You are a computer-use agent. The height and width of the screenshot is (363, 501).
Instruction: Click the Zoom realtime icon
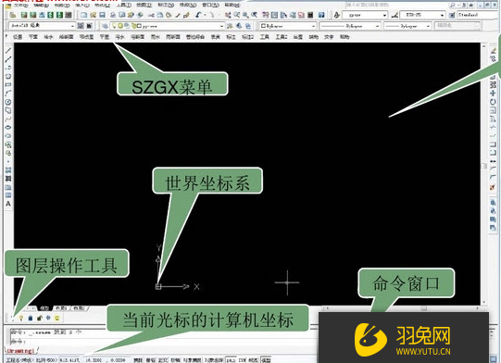(237, 15)
